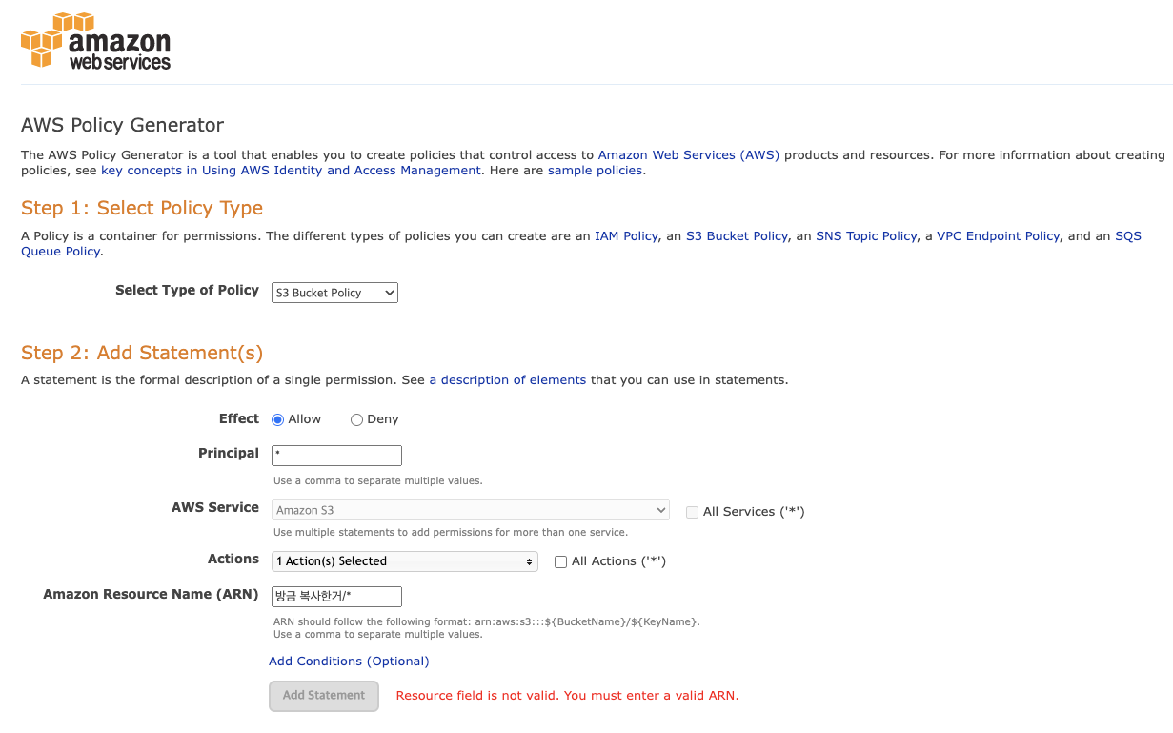Click the Step 1: Select Policy Type heading
Viewport: 1173px width, 733px height.
[x=142, y=208]
